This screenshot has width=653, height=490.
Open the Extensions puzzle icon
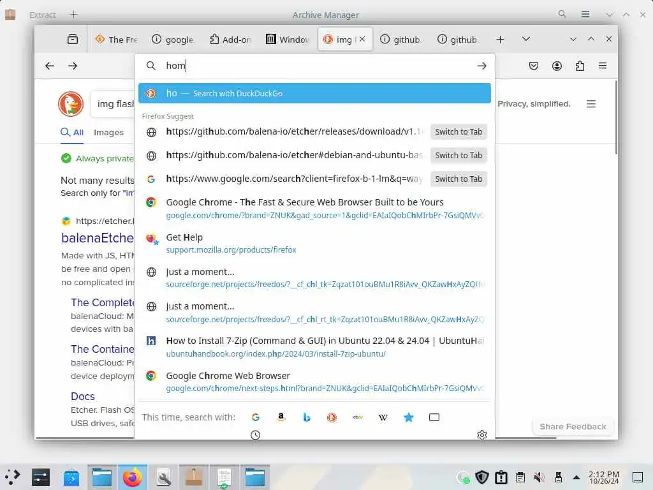click(580, 66)
